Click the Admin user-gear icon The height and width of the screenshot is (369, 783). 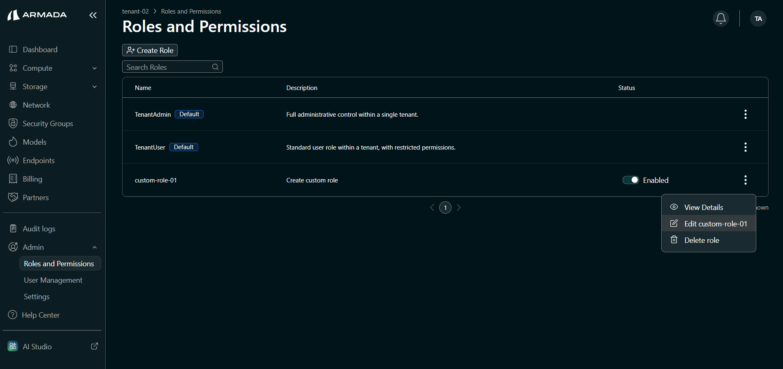pyautogui.click(x=13, y=247)
